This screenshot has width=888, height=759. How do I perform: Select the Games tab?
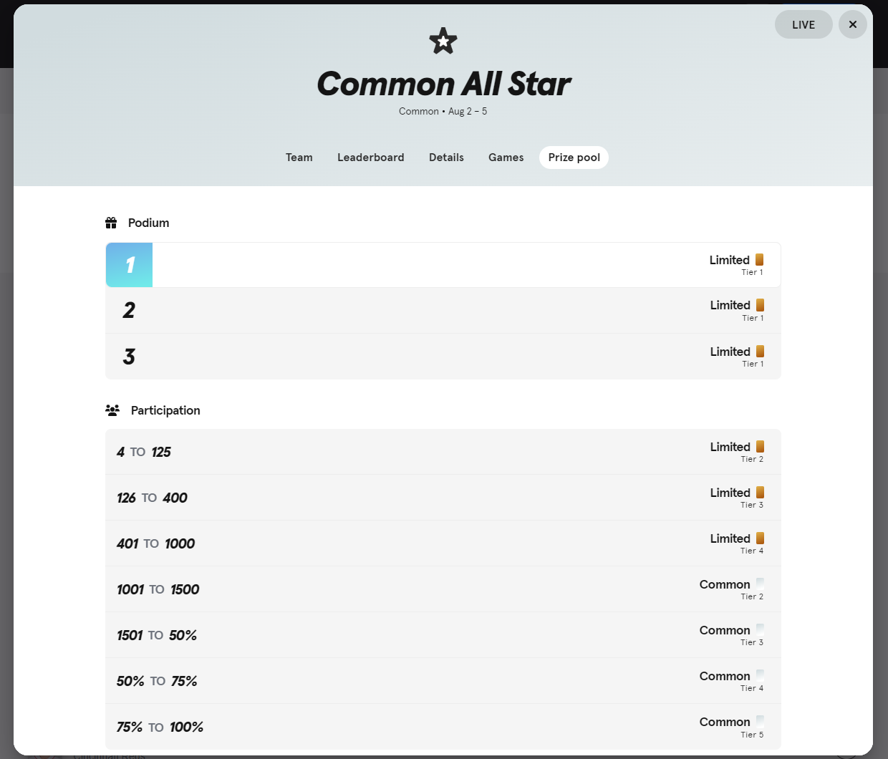(x=506, y=158)
